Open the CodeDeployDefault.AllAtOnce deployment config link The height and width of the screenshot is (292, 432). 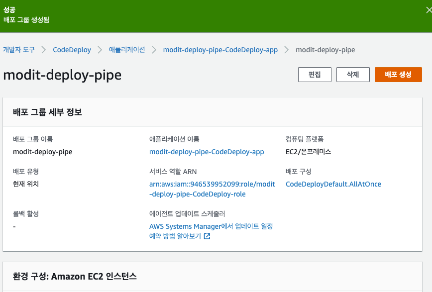[333, 184]
